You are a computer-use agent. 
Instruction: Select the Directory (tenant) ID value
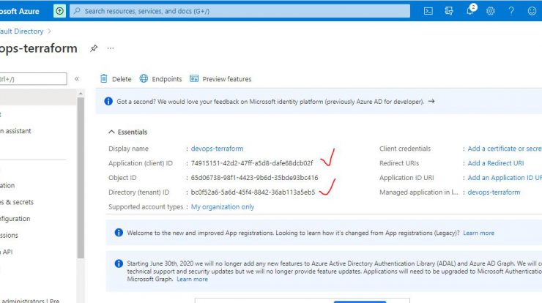click(253, 192)
